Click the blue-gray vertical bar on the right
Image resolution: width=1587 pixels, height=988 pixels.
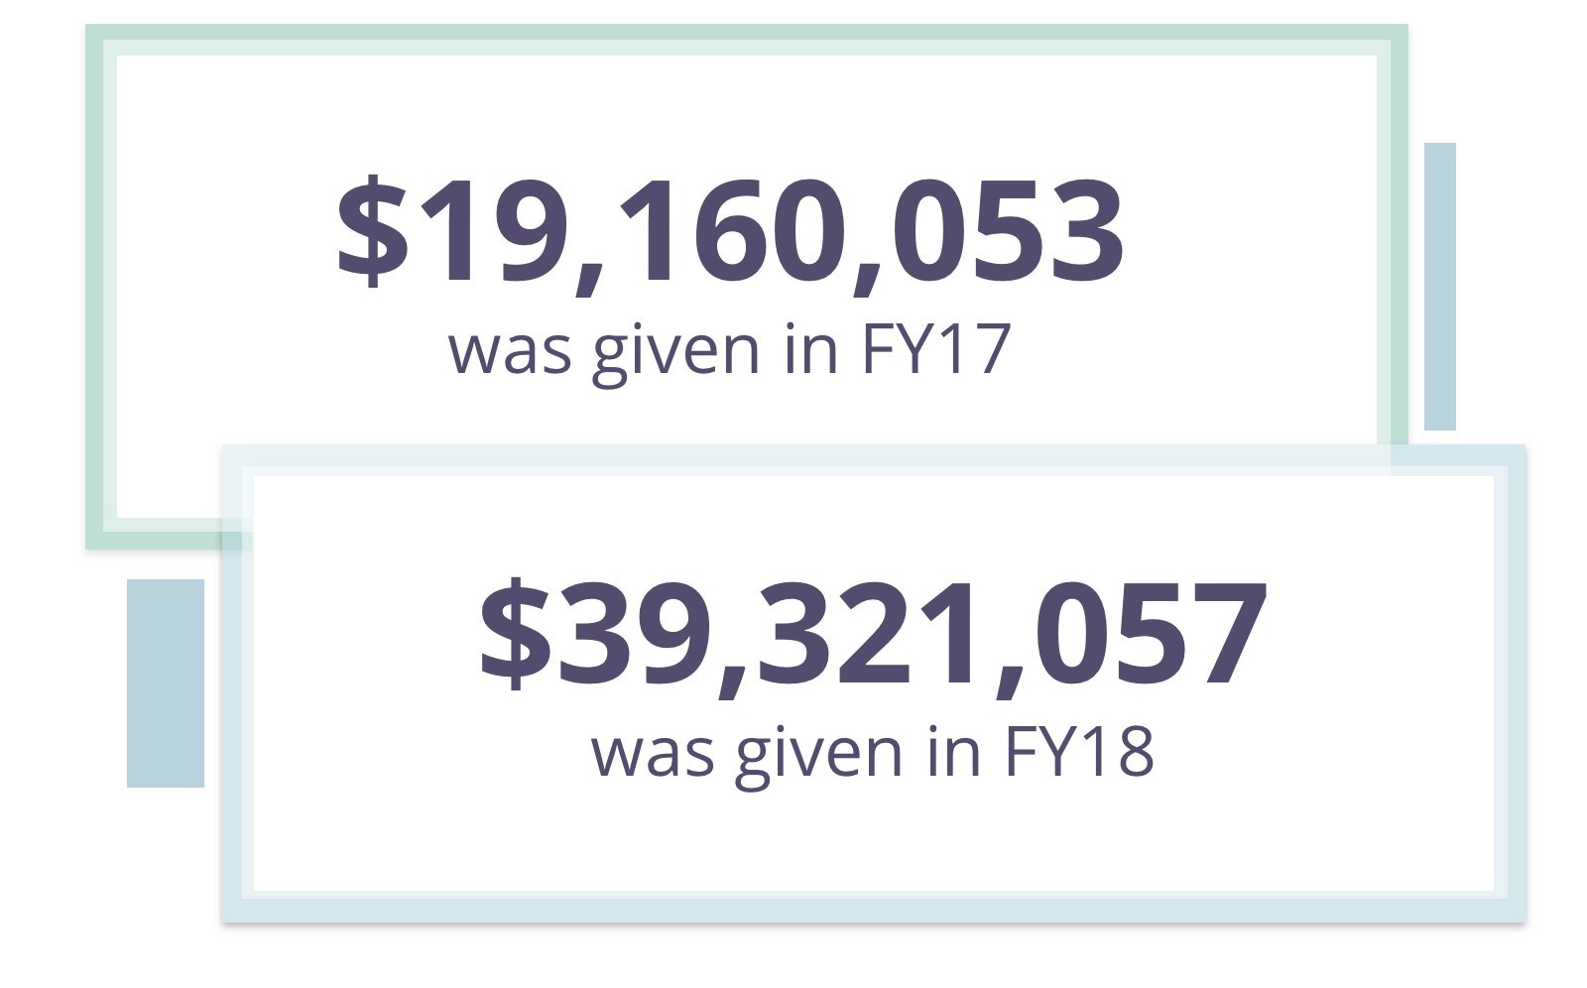(1439, 287)
